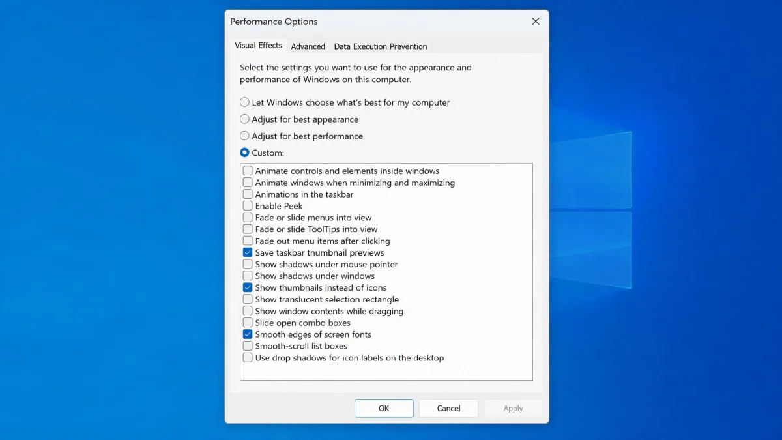Close the Performance Options dialog
782x440 pixels.
(536, 22)
